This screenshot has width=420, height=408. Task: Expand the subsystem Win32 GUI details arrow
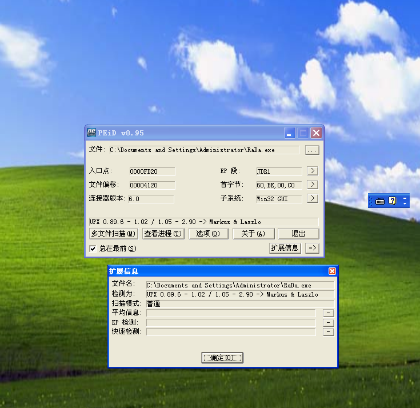313,198
